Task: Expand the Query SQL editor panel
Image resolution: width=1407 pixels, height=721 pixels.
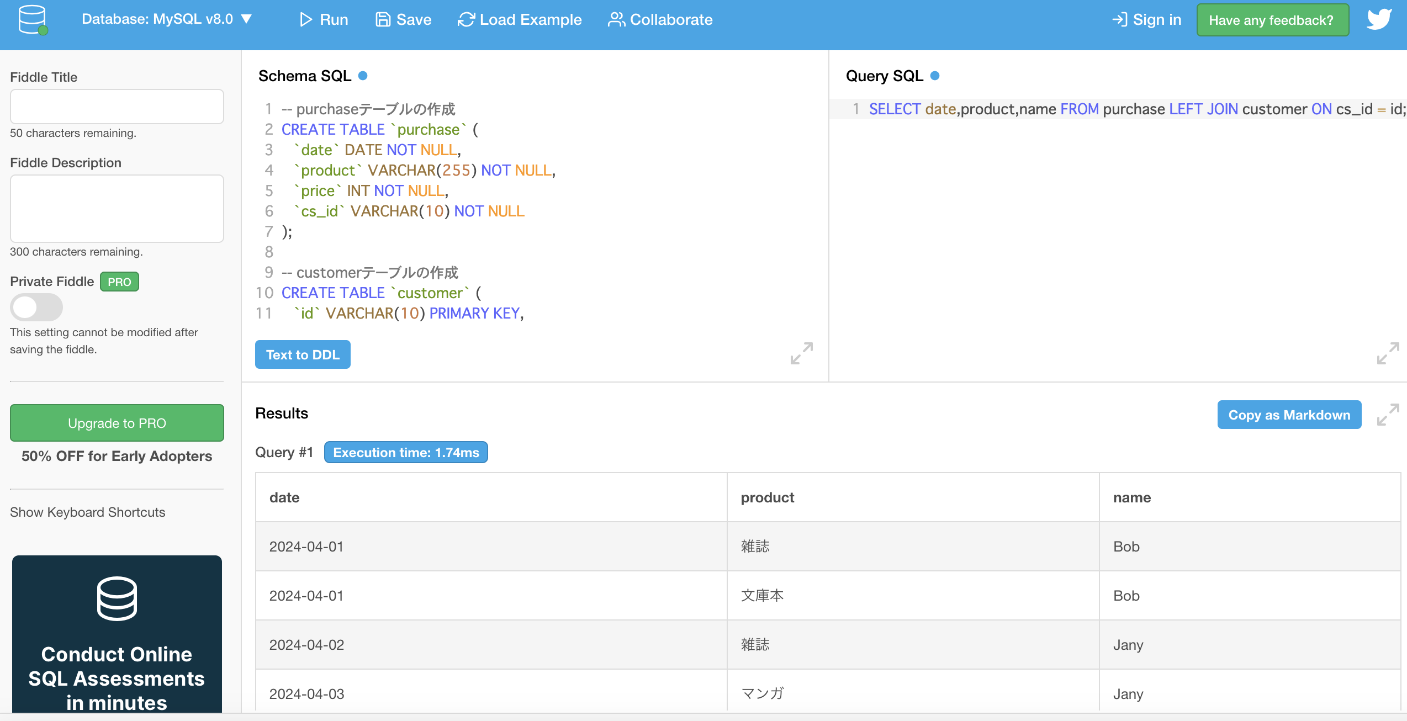Action: (1388, 353)
